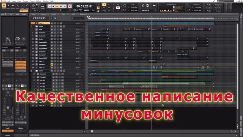
Task: Open the File menu
Action: 5,1
